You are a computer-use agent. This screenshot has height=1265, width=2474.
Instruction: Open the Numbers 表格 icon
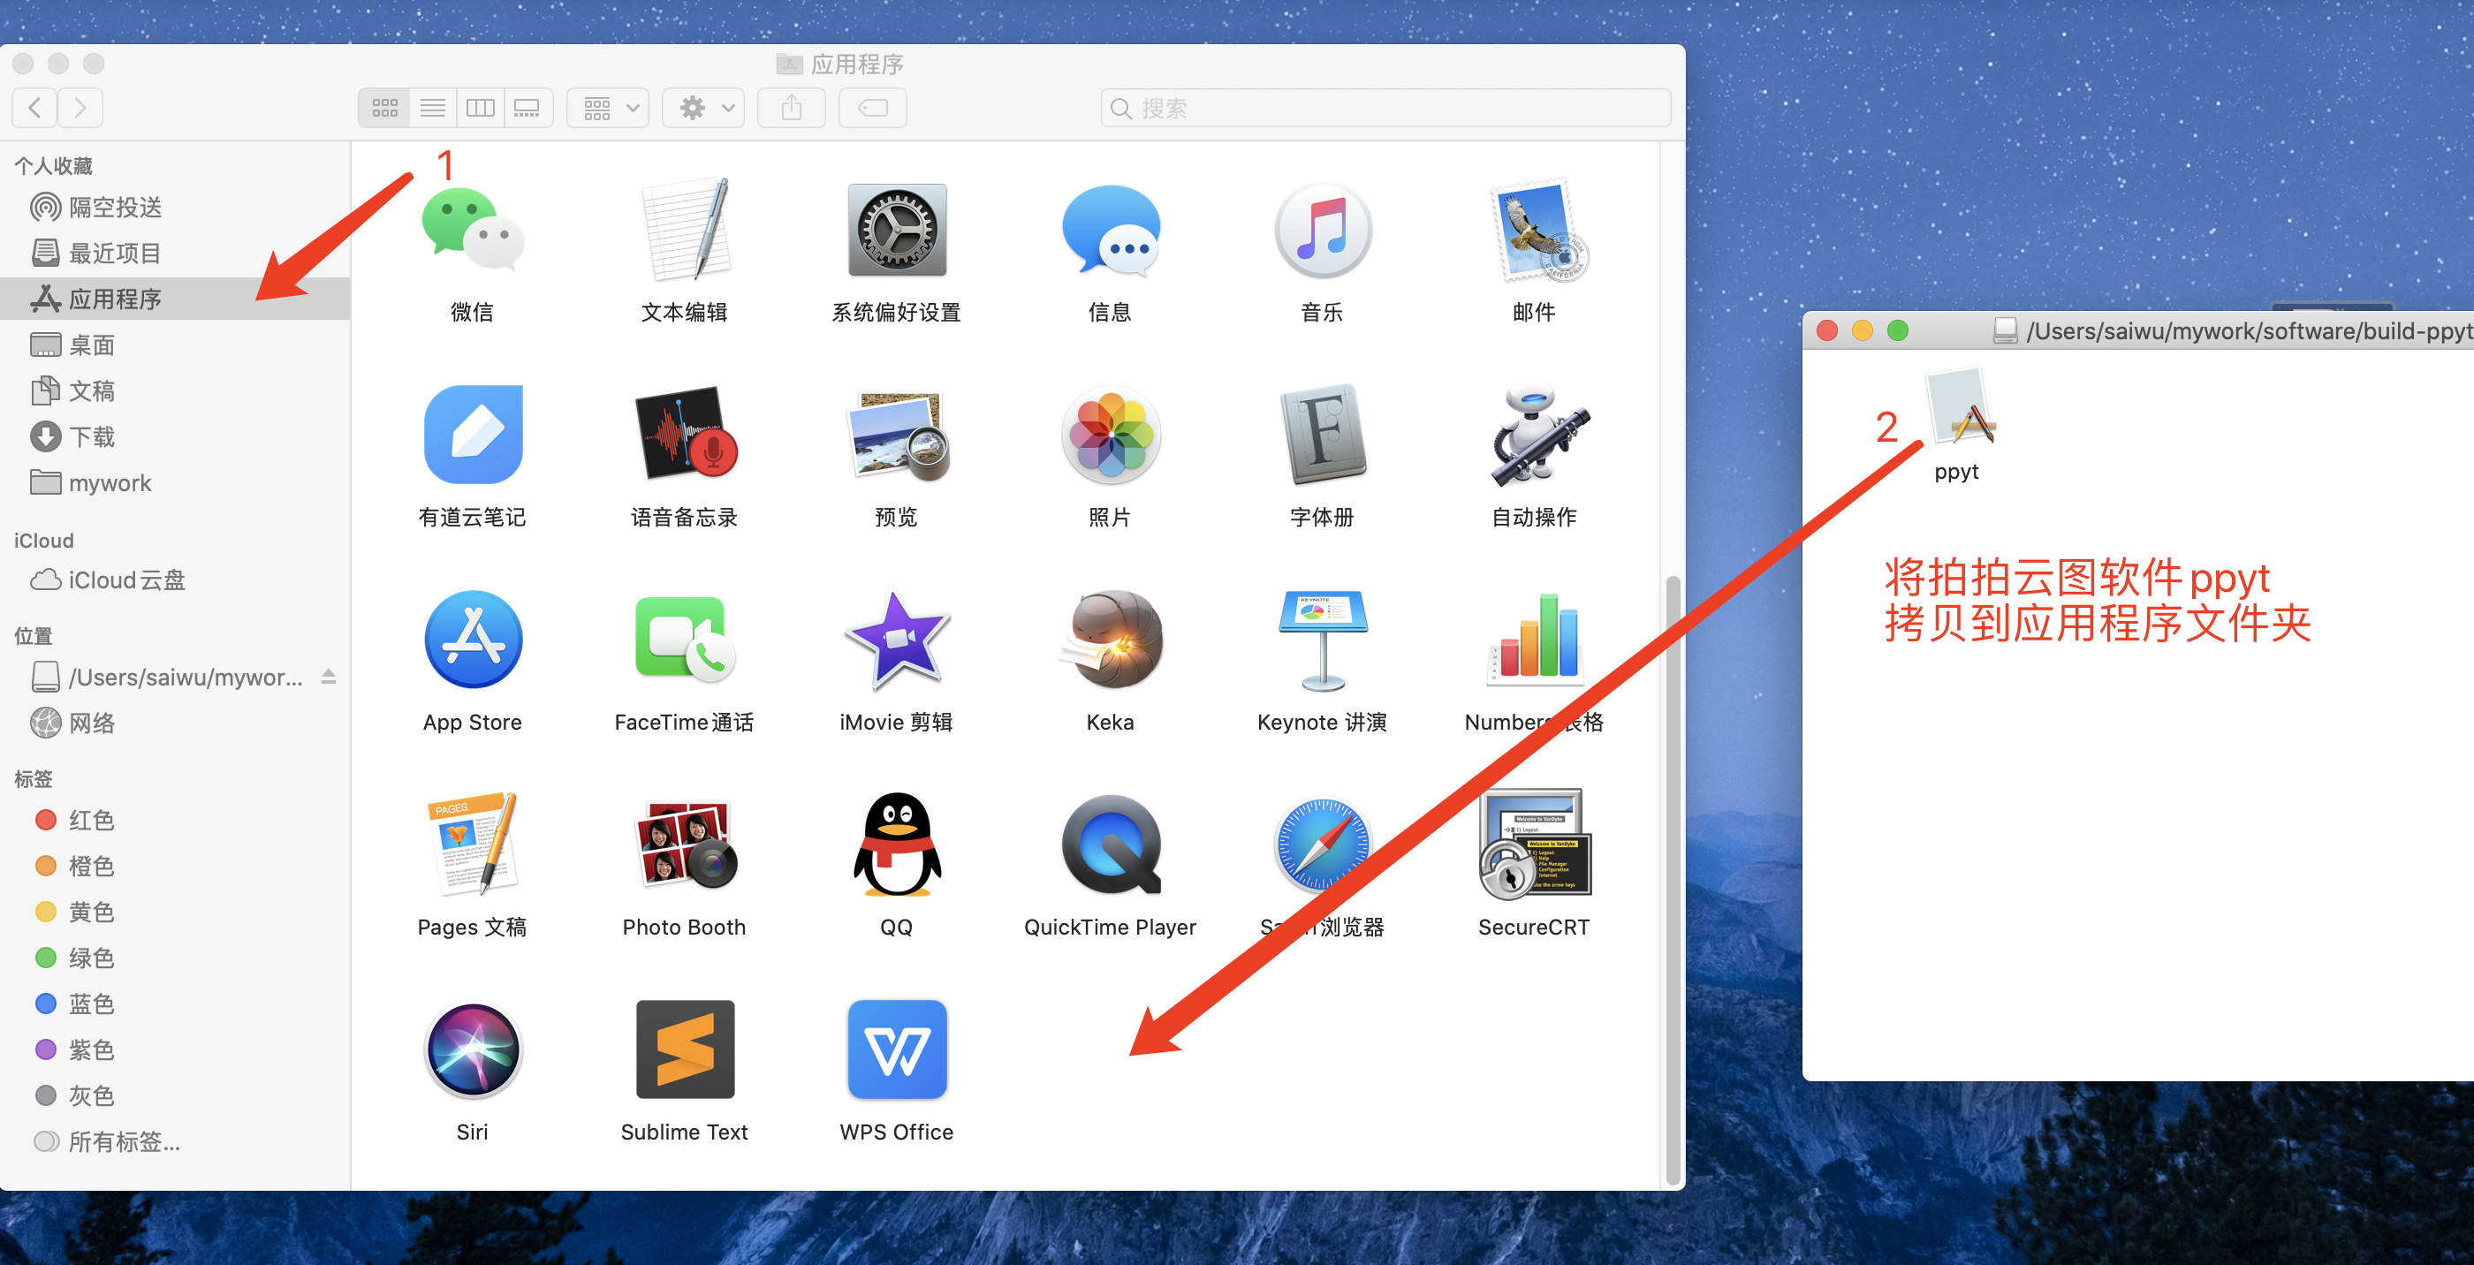pos(1535,639)
